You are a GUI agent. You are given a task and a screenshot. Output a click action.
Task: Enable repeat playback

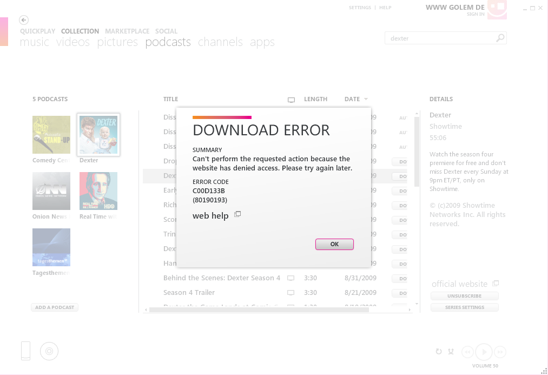coord(439,352)
